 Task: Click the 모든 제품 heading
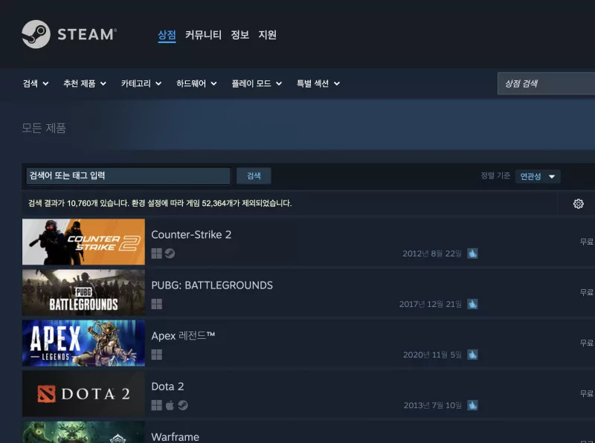44,128
